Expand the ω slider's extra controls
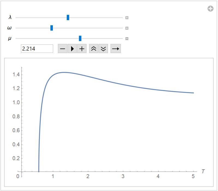218x191 pixels. (127, 28)
